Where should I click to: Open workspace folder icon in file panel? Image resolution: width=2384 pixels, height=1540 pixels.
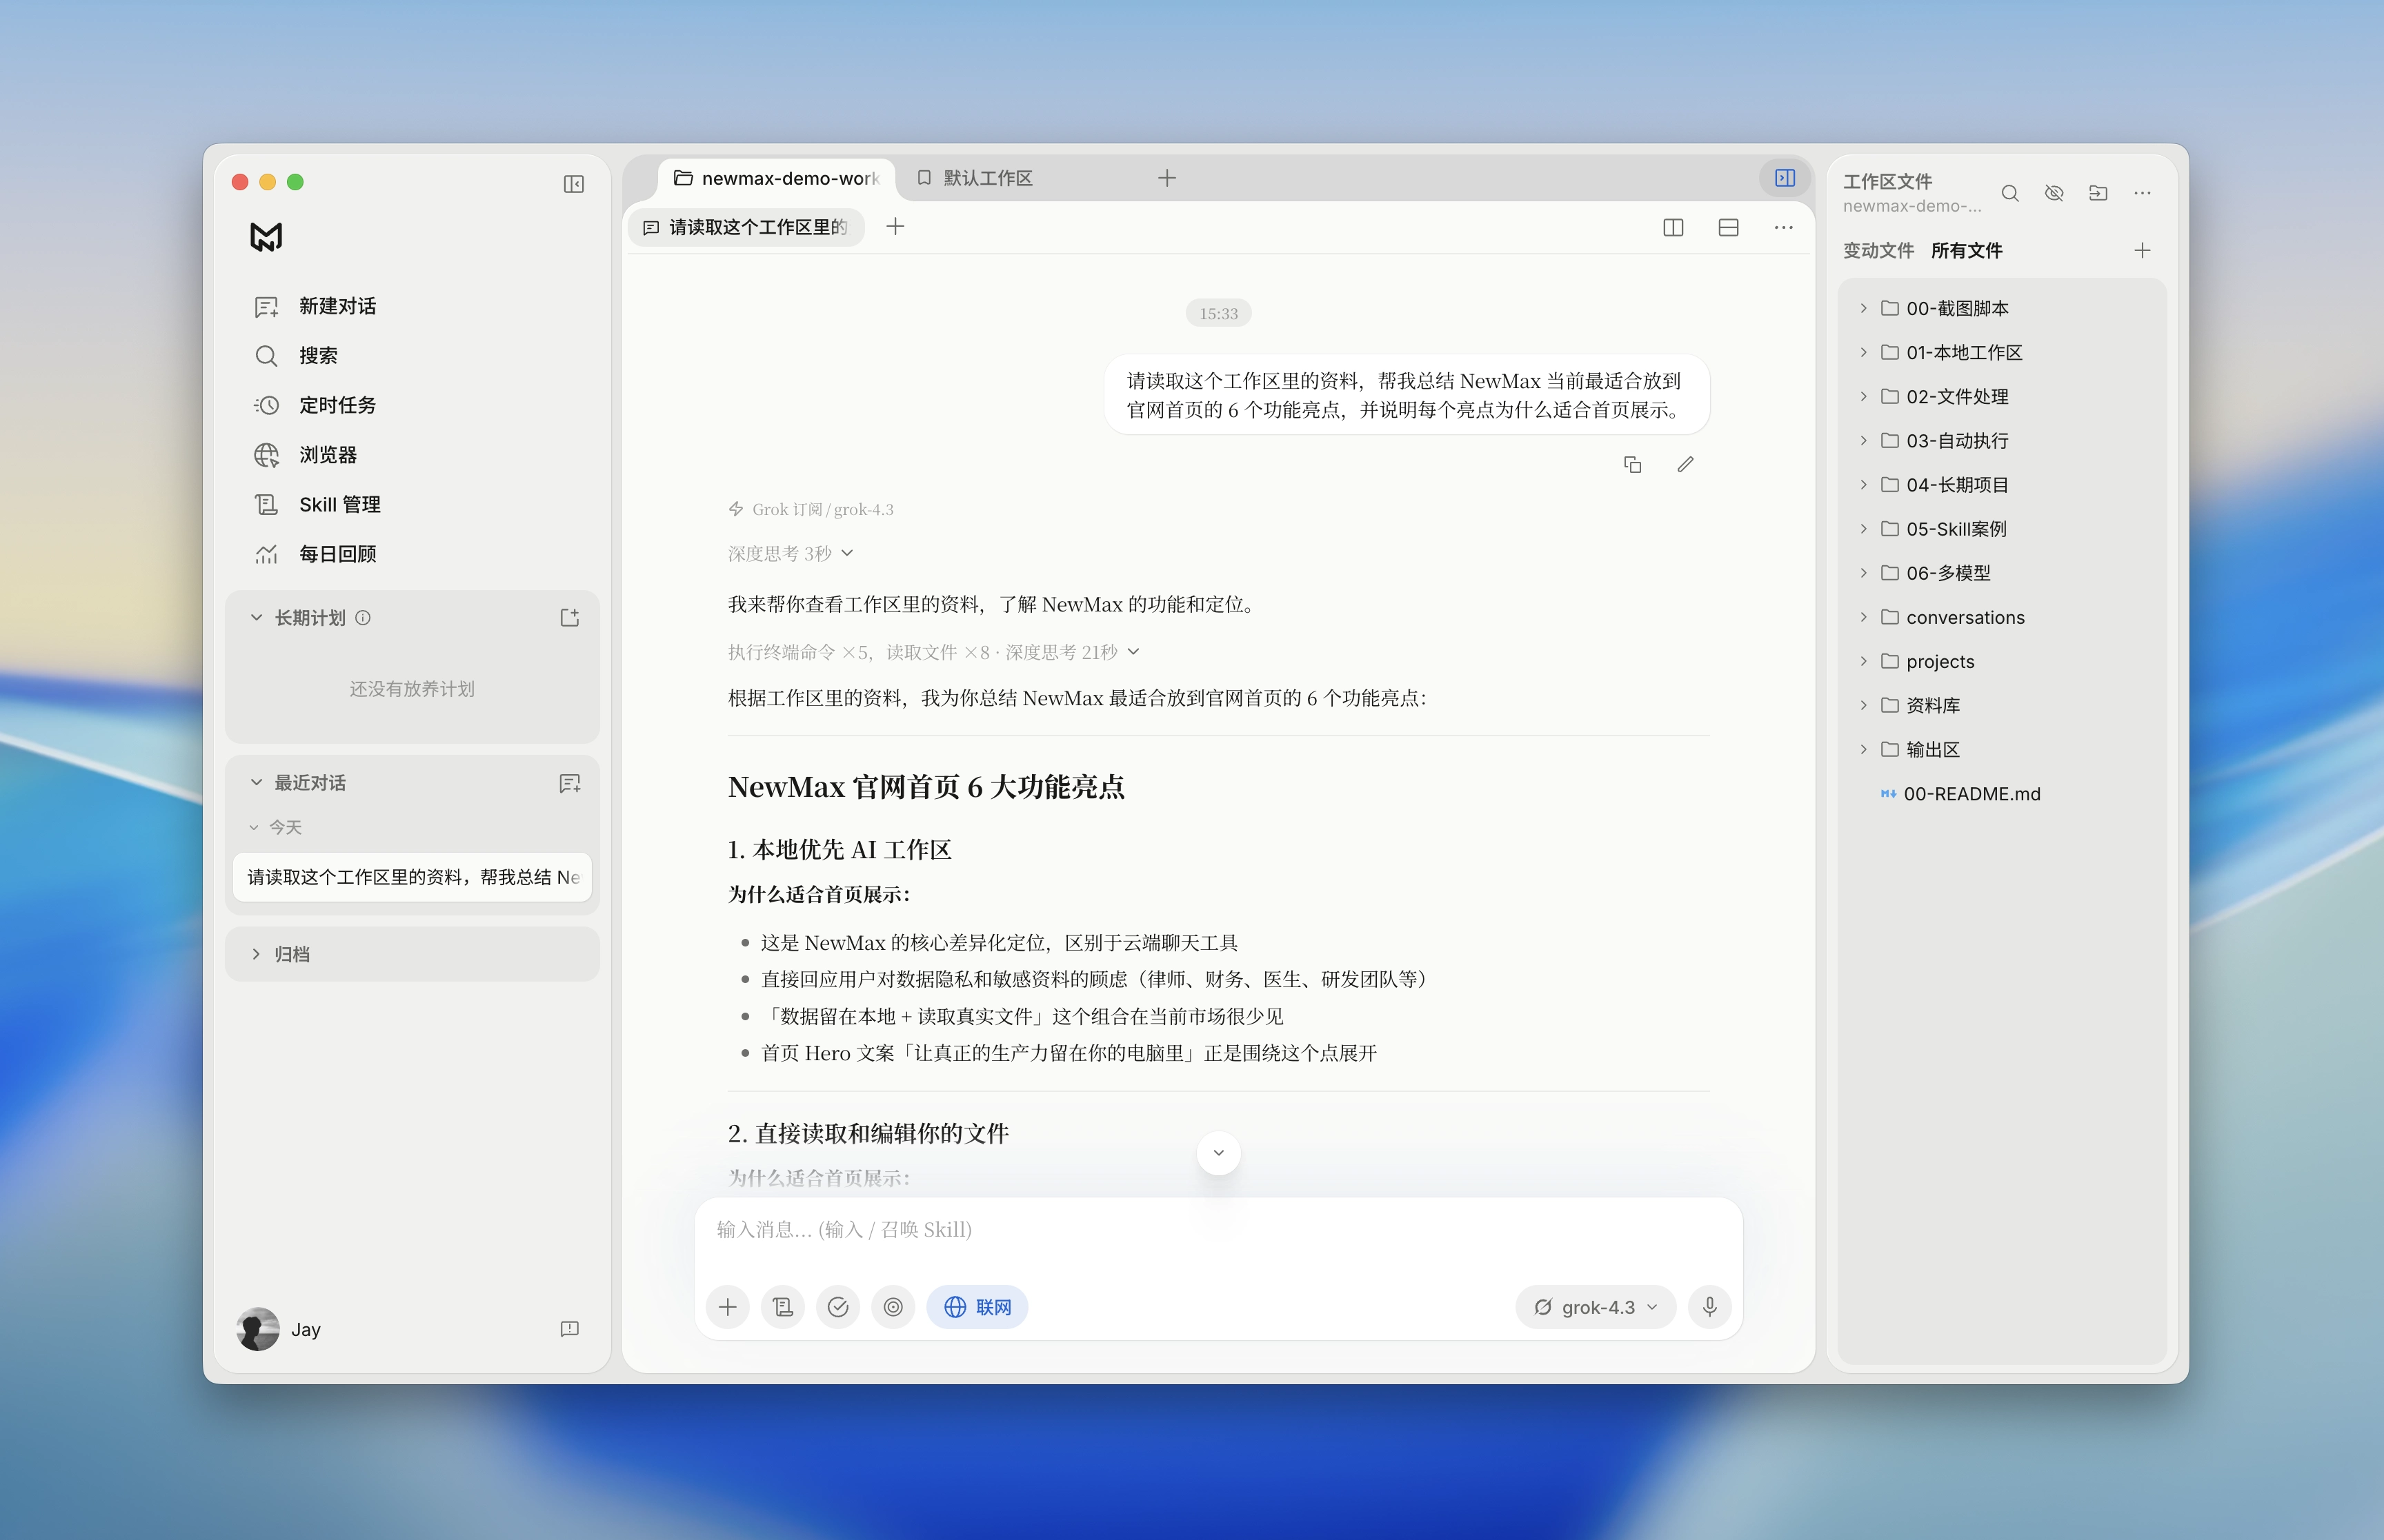point(2098,194)
